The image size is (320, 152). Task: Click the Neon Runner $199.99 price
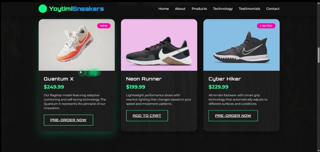136,87
